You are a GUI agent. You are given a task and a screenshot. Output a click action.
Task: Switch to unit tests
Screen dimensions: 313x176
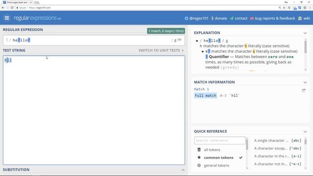click(x=161, y=50)
